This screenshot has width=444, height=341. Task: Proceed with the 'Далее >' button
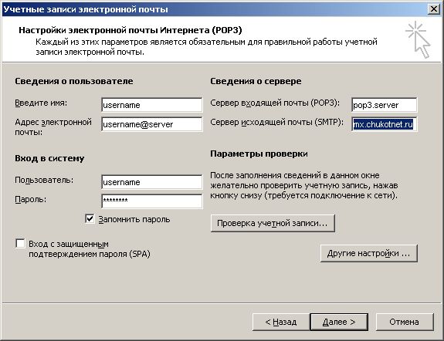click(339, 322)
